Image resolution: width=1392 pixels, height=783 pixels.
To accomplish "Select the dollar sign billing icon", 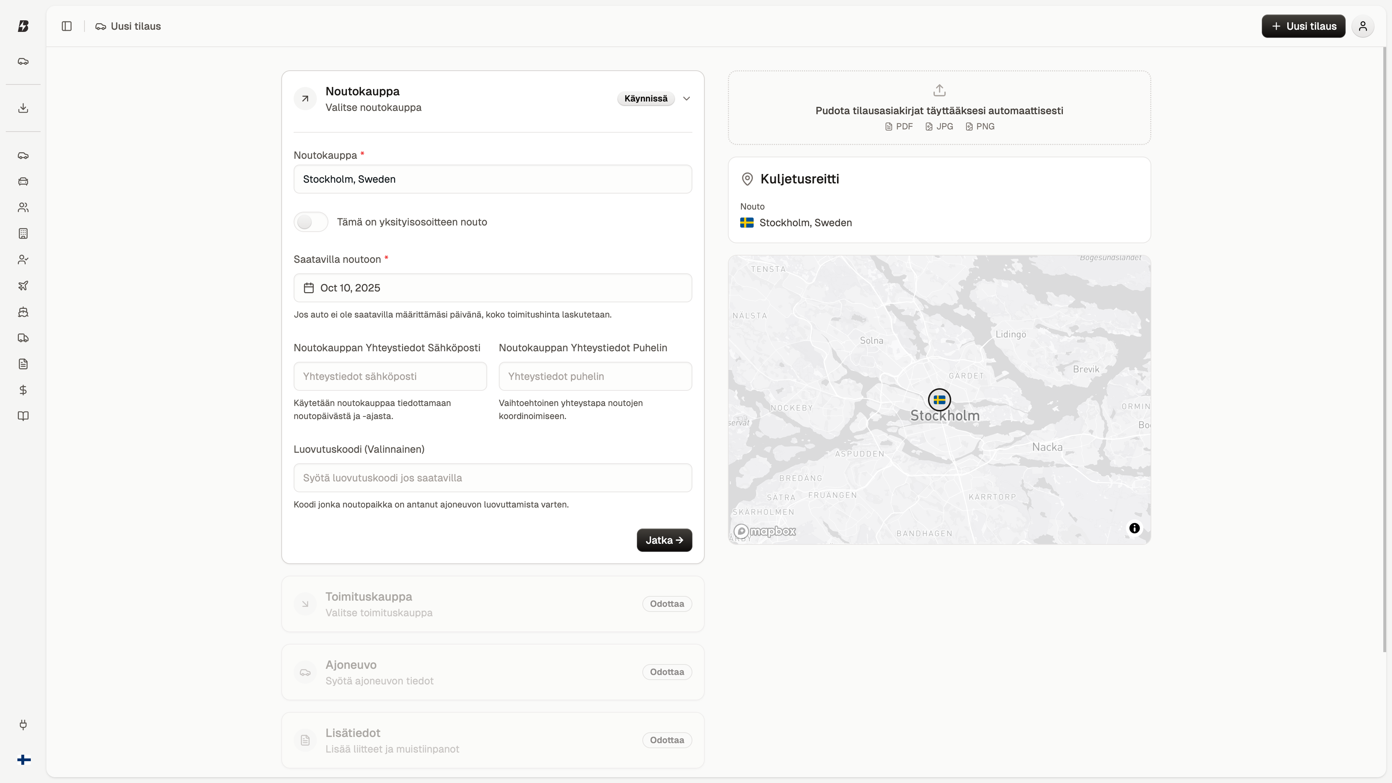I will (23, 390).
